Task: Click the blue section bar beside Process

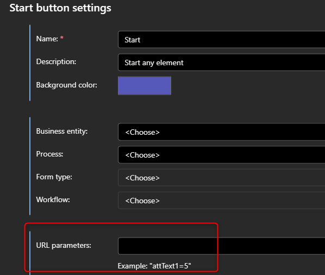Action: pyautogui.click(x=30, y=166)
